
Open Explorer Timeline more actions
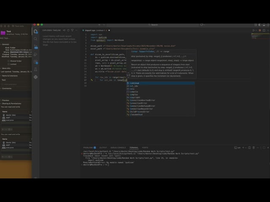click(76, 30)
